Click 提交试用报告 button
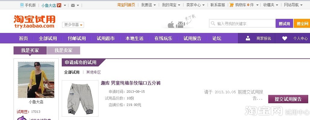 pyautogui.click(x=288, y=99)
